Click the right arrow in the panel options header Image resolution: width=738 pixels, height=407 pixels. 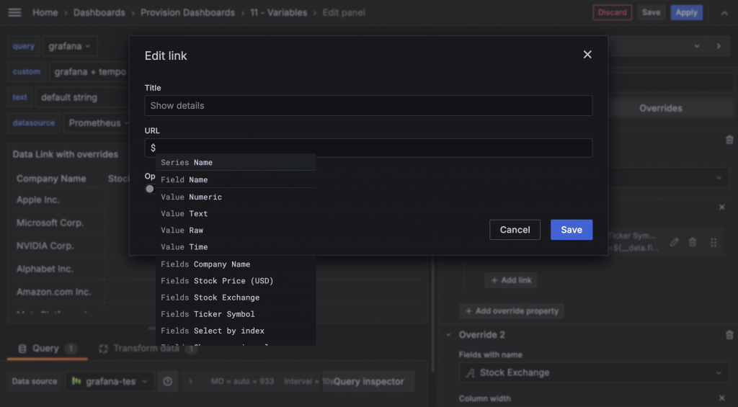coord(719,46)
